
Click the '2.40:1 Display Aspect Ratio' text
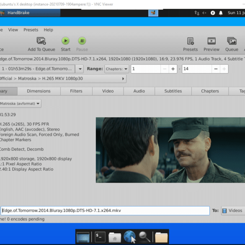[x=26, y=169]
